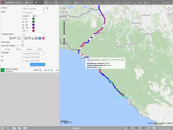Click the До date field 27 Апрель 2016 23:59
Image resolution: width=173 pixels, height=130 pixels.
tap(33, 61)
